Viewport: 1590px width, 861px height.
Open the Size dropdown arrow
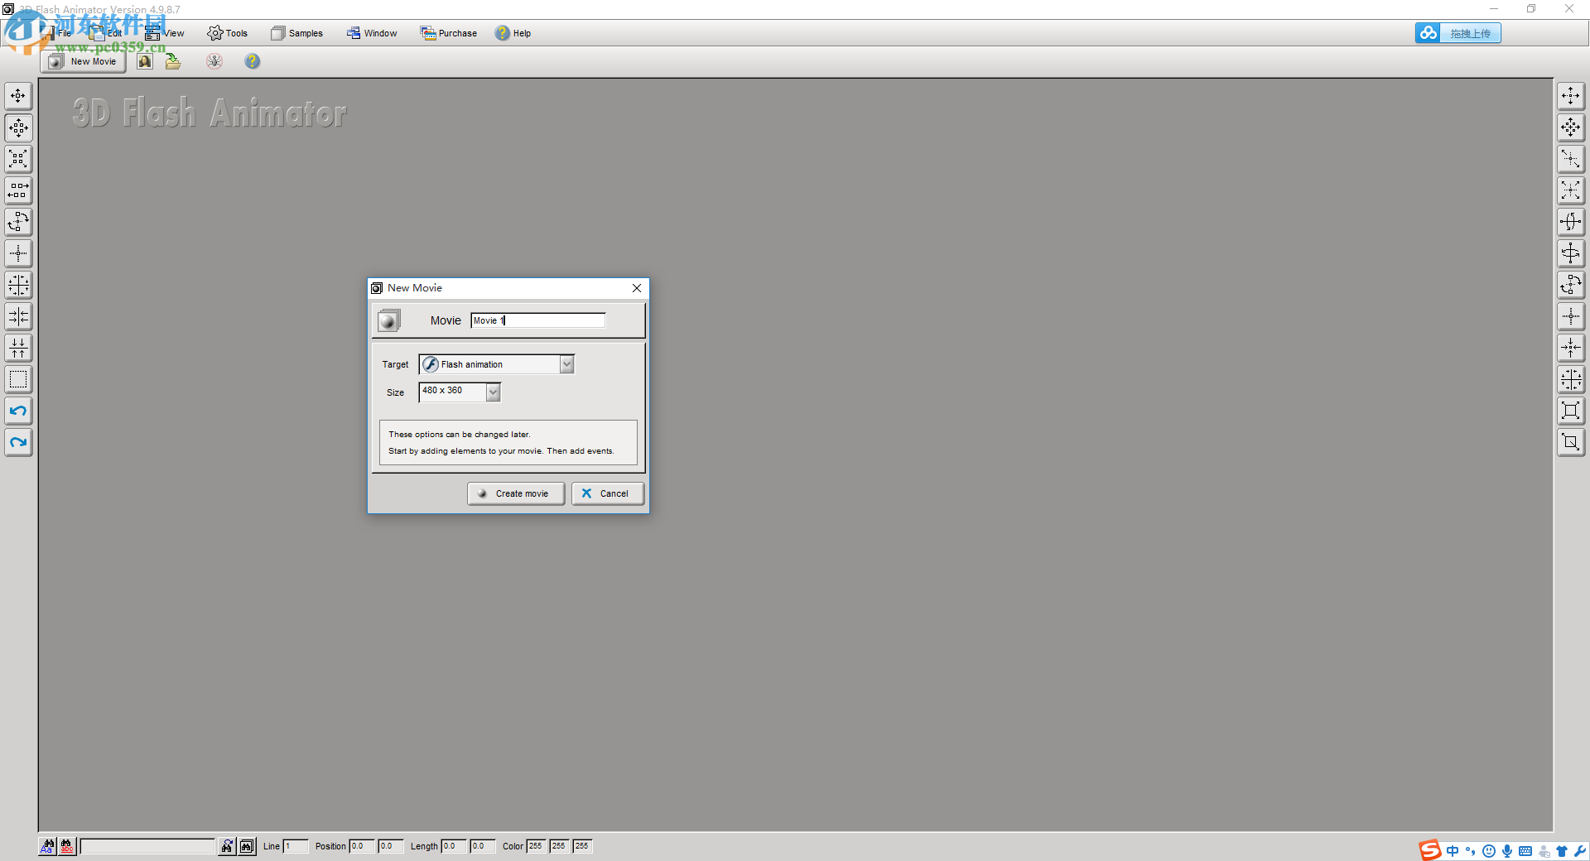[494, 392]
